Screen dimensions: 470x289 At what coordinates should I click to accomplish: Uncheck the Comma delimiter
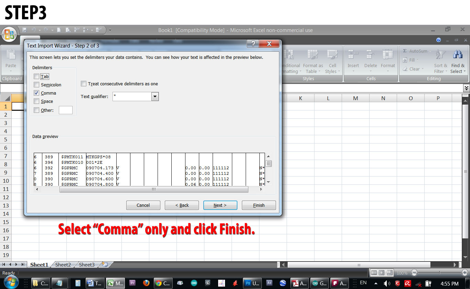[x=37, y=93]
